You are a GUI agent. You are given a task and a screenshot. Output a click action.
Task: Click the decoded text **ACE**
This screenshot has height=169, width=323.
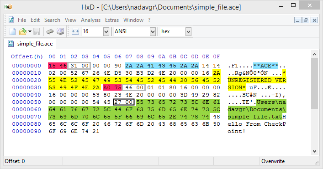point(265,66)
